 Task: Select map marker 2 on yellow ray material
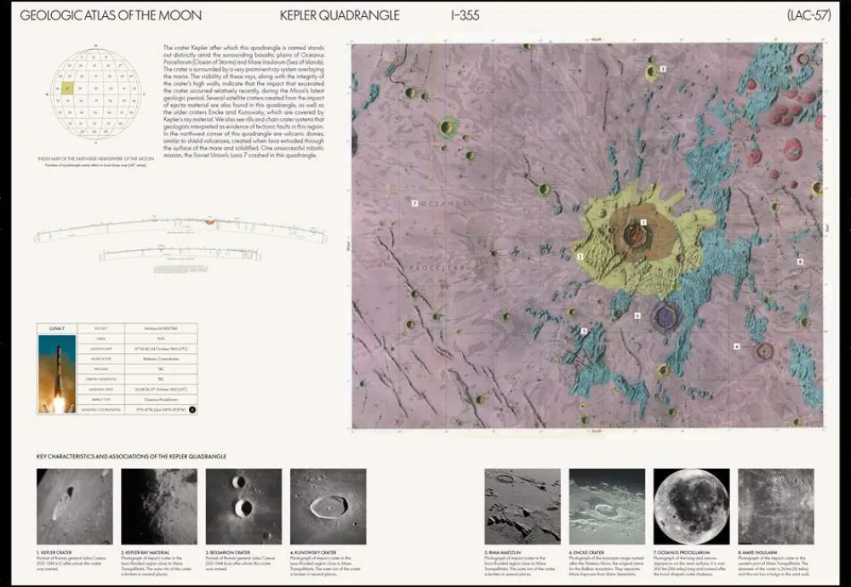pyautogui.click(x=580, y=256)
